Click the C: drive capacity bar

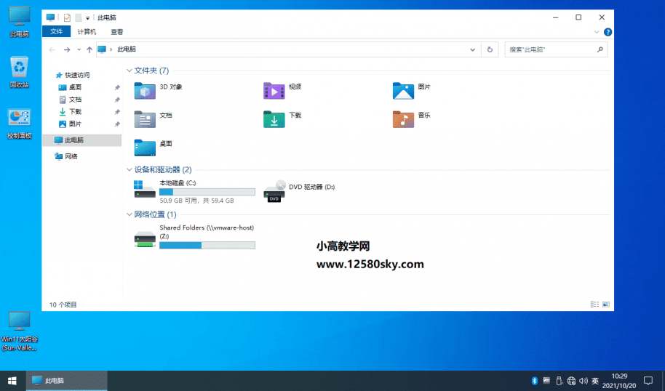coord(207,192)
